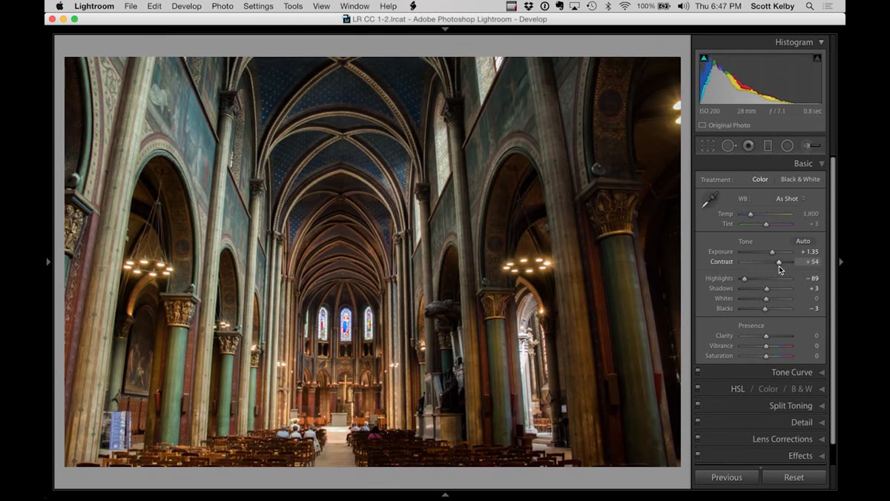This screenshot has height=501, width=890.
Task: Open AirPlay display menu
Action: tap(576, 6)
